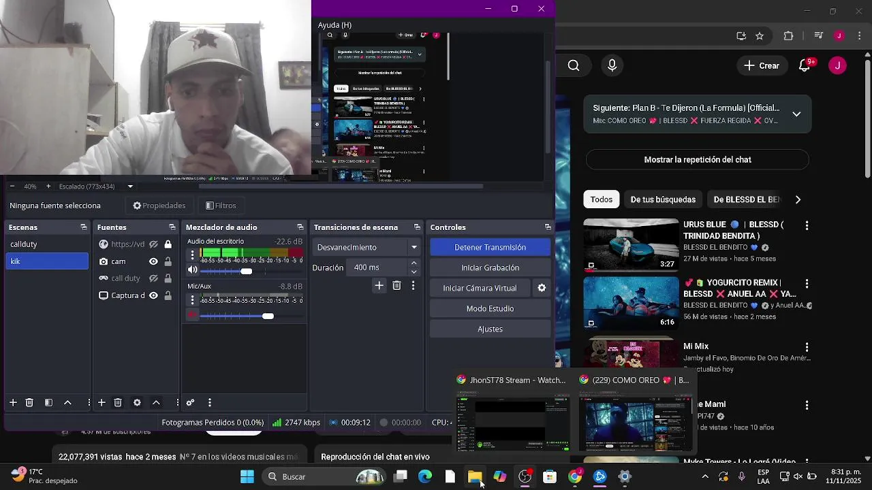Viewport: 872px width, 490px height.
Task: Undock the Escenas panel
Action: pyautogui.click(x=84, y=227)
